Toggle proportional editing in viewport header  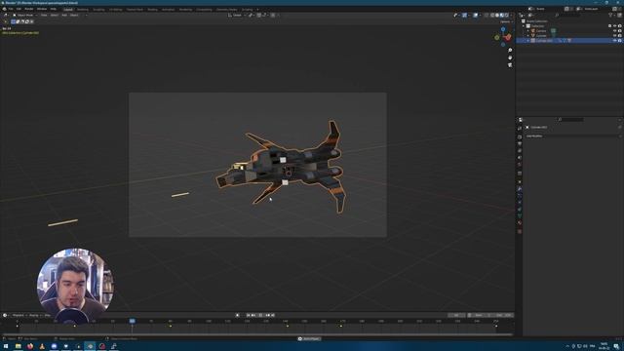(x=273, y=16)
